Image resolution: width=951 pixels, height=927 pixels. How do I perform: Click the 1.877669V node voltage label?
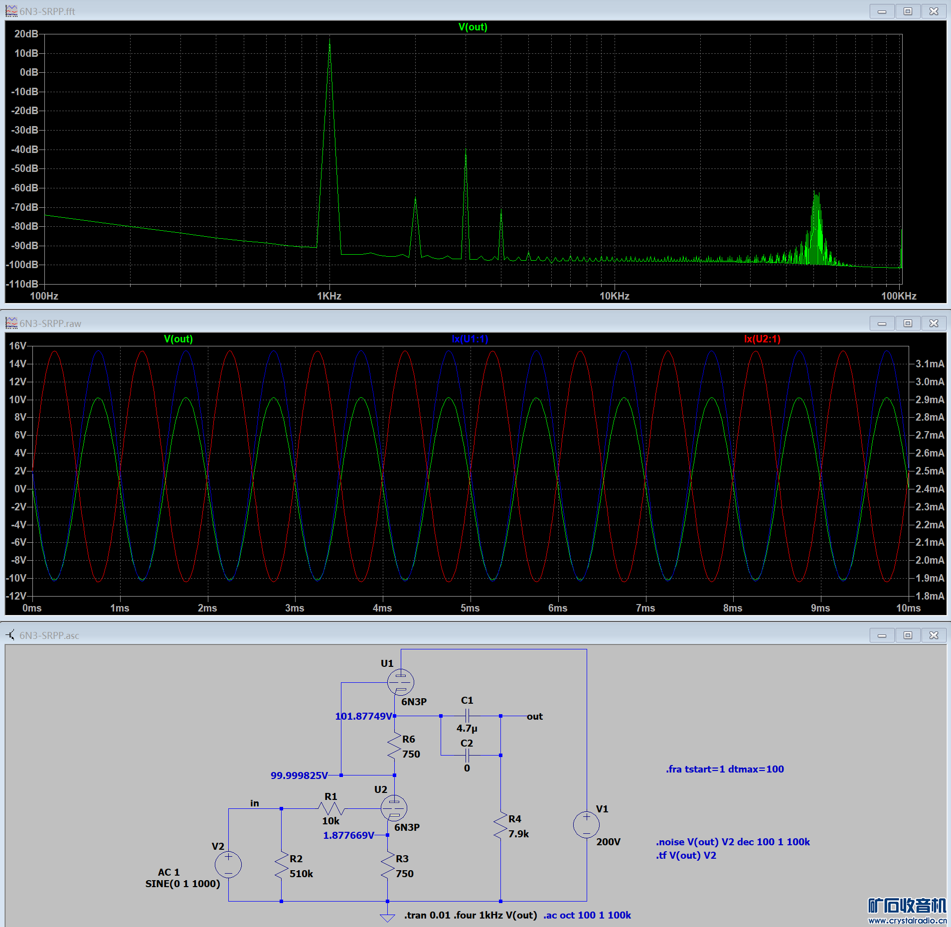tap(348, 835)
